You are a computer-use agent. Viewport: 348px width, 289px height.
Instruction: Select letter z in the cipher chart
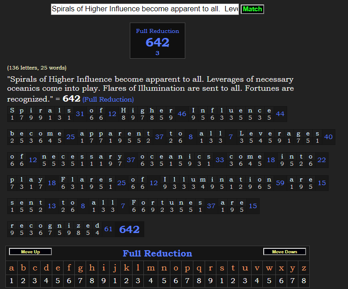304,268
